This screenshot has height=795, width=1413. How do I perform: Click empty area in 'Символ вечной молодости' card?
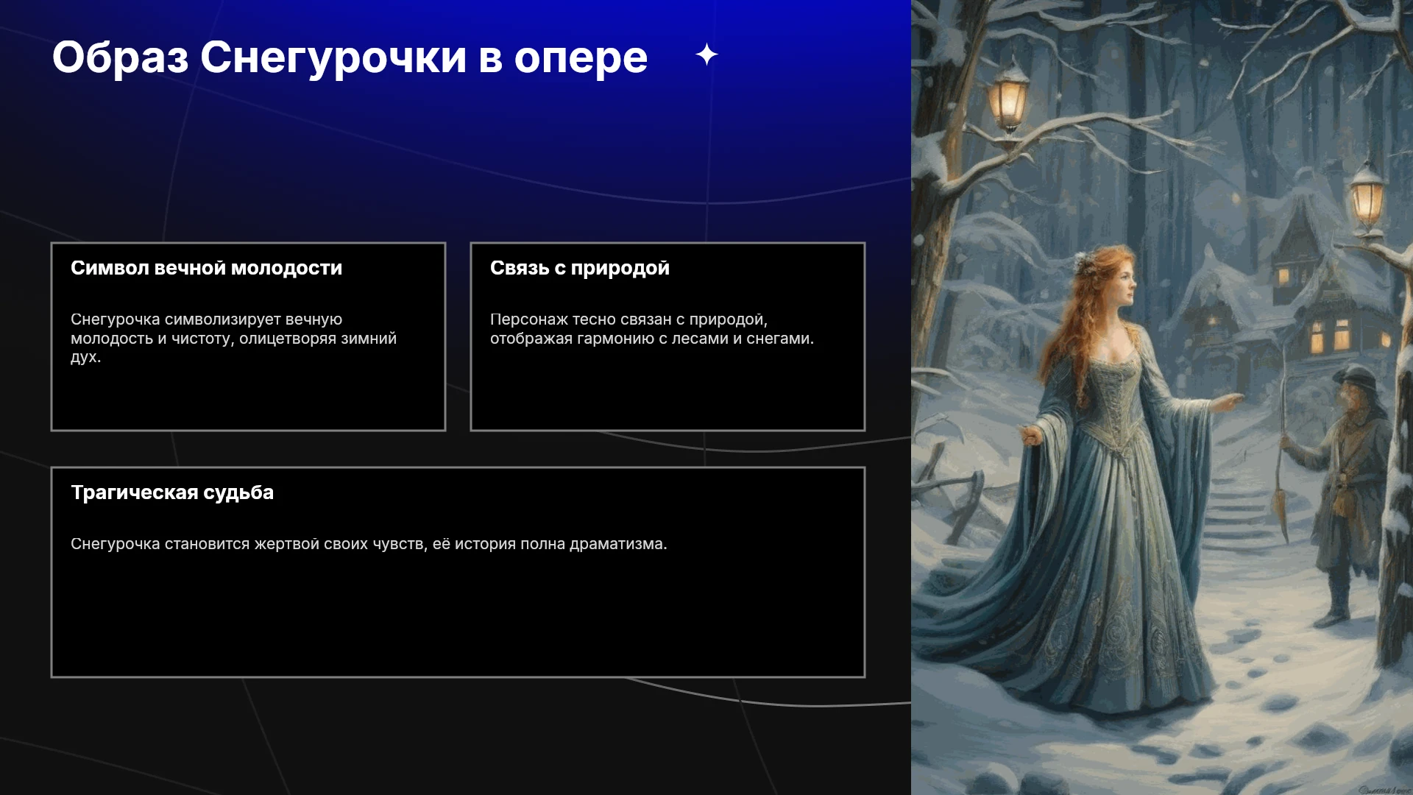(x=248, y=401)
